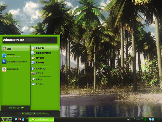This screenshot has height=122, width=162.
Task: Click the Shut Down computer button
Action: (41, 113)
